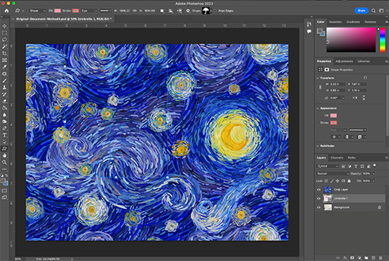Image resolution: width=389 pixels, height=261 pixels.
Task: Toggle lock image pixels brush icon
Action: pyautogui.click(x=332, y=181)
